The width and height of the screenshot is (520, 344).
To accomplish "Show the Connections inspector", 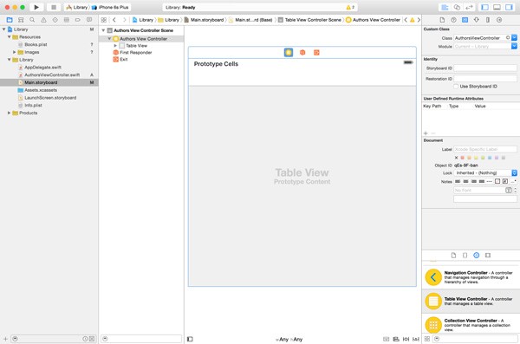I will click(499, 20).
